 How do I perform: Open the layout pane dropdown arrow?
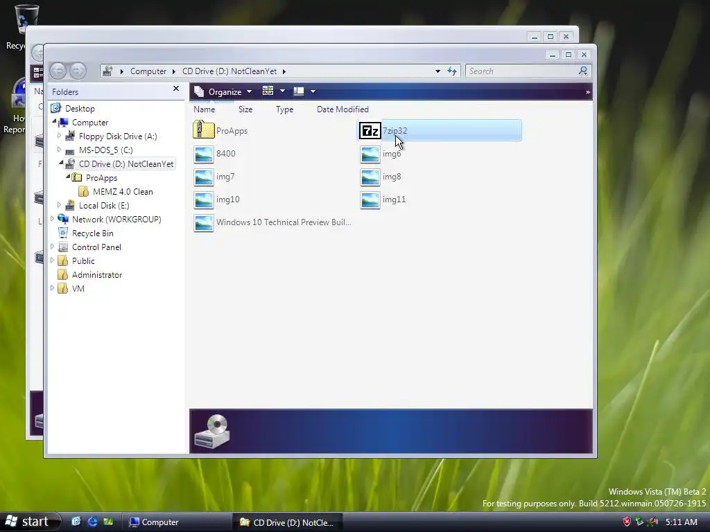point(313,91)
